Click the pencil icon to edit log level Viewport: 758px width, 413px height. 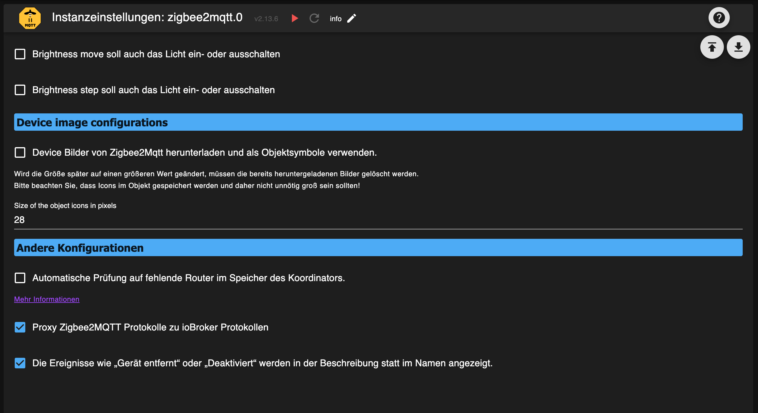[x=352, y=18]
